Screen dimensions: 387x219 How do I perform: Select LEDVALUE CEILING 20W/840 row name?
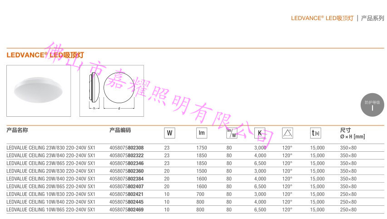pos(51,179)
